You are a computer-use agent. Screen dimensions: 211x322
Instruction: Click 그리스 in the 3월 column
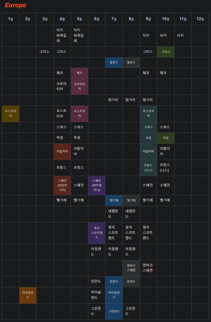click(x=44, y=52)
